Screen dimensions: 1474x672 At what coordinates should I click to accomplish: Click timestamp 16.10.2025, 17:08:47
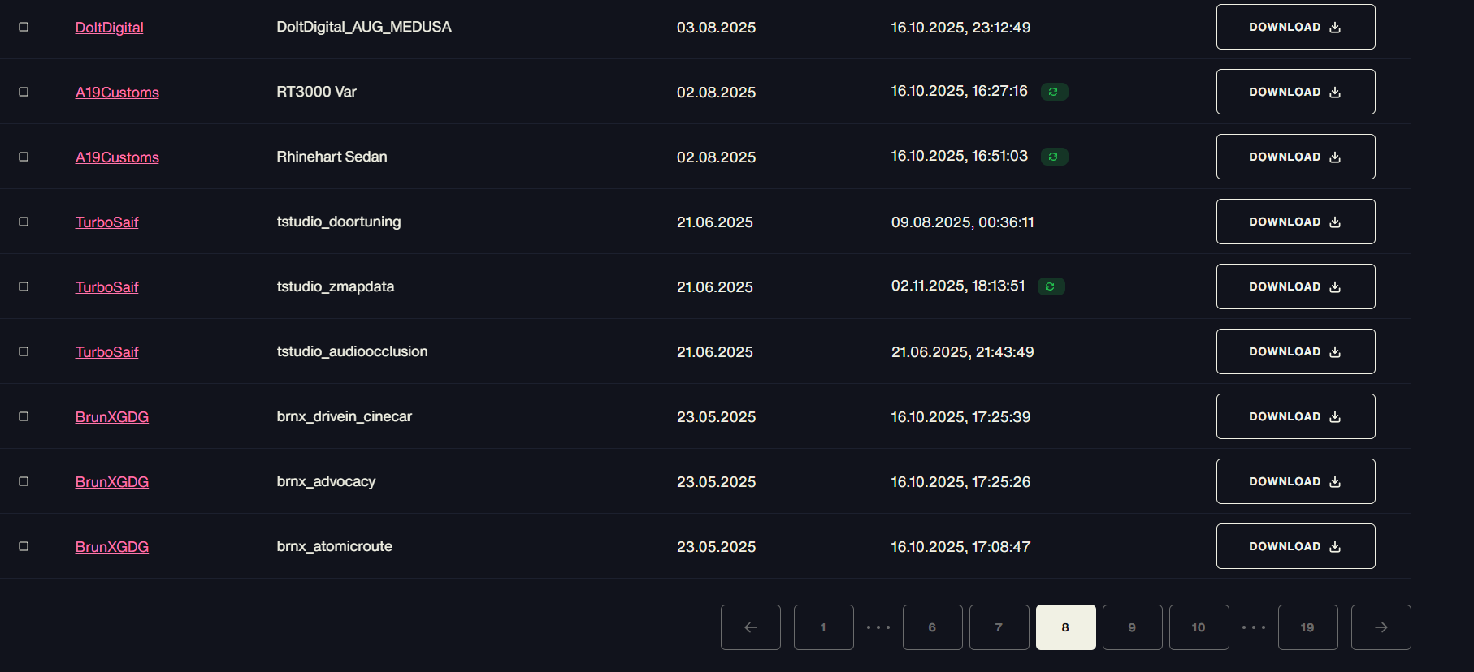point(960,547)
